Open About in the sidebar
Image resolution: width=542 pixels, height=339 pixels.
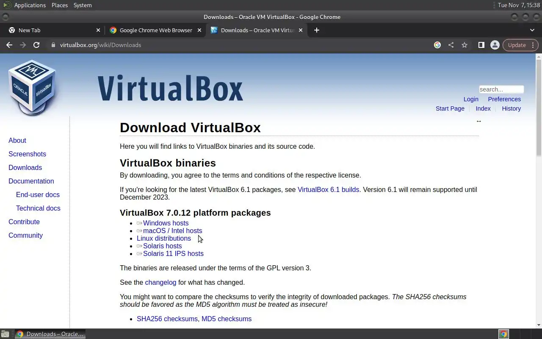pyautogui.click(x=17, y=140)
